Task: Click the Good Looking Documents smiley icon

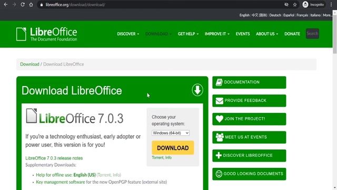Action: coord(219,174)
